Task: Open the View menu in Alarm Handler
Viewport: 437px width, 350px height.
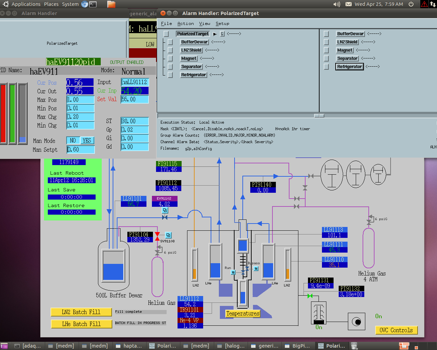Action: (x=205, y=24)
